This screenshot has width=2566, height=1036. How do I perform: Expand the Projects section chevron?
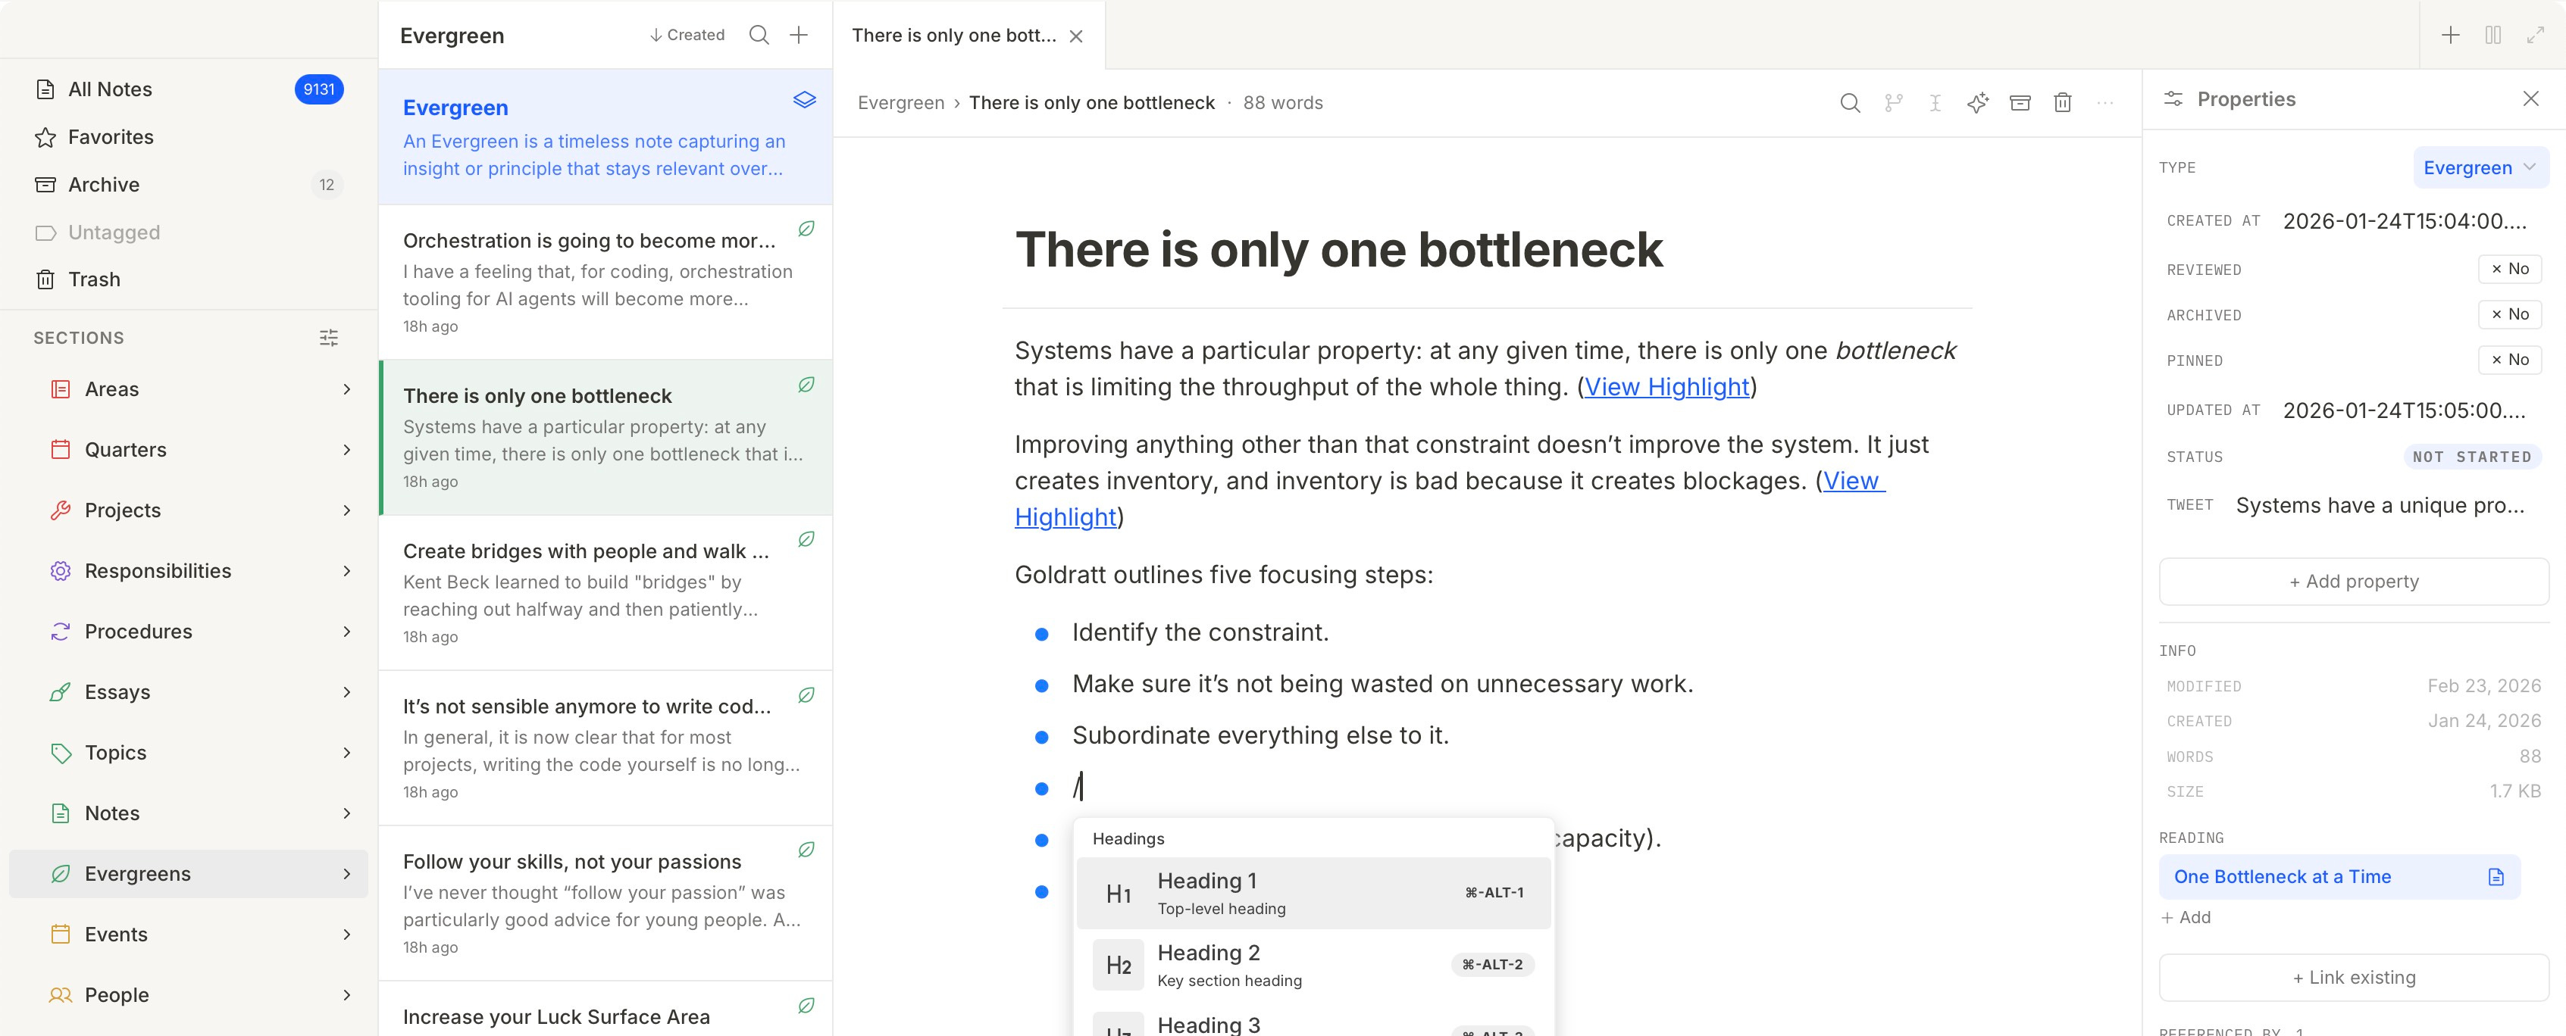click(346, 510)
